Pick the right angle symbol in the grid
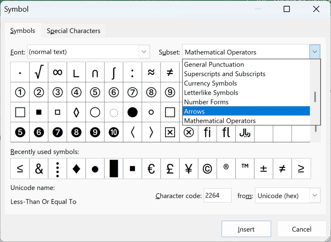 (76, 72)
